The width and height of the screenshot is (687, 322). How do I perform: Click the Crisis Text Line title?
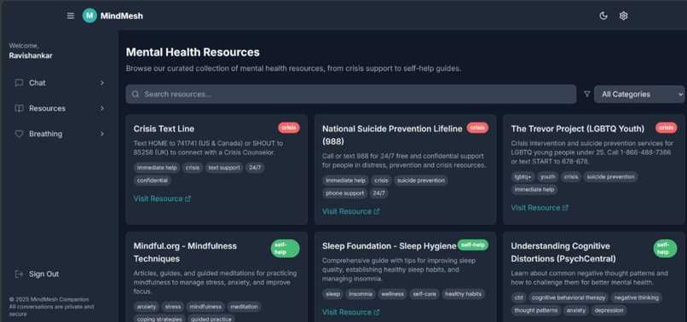tap(164, 129)
